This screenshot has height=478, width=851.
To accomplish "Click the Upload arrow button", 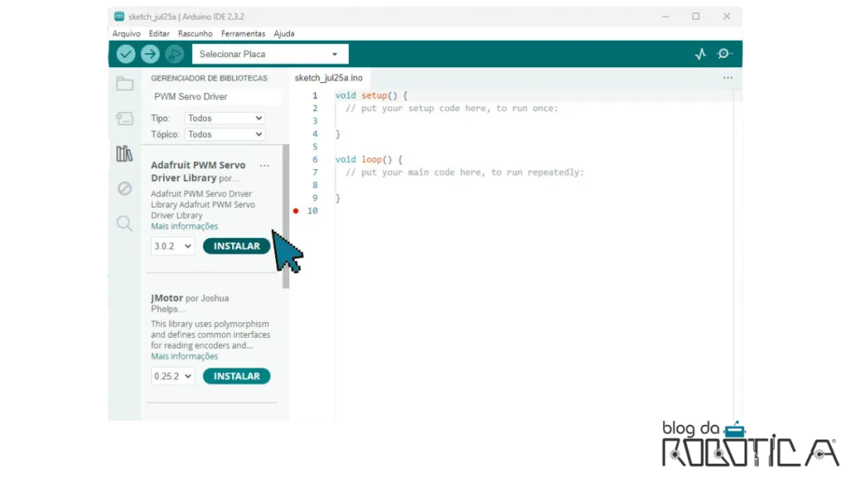I will click(150, 54).
